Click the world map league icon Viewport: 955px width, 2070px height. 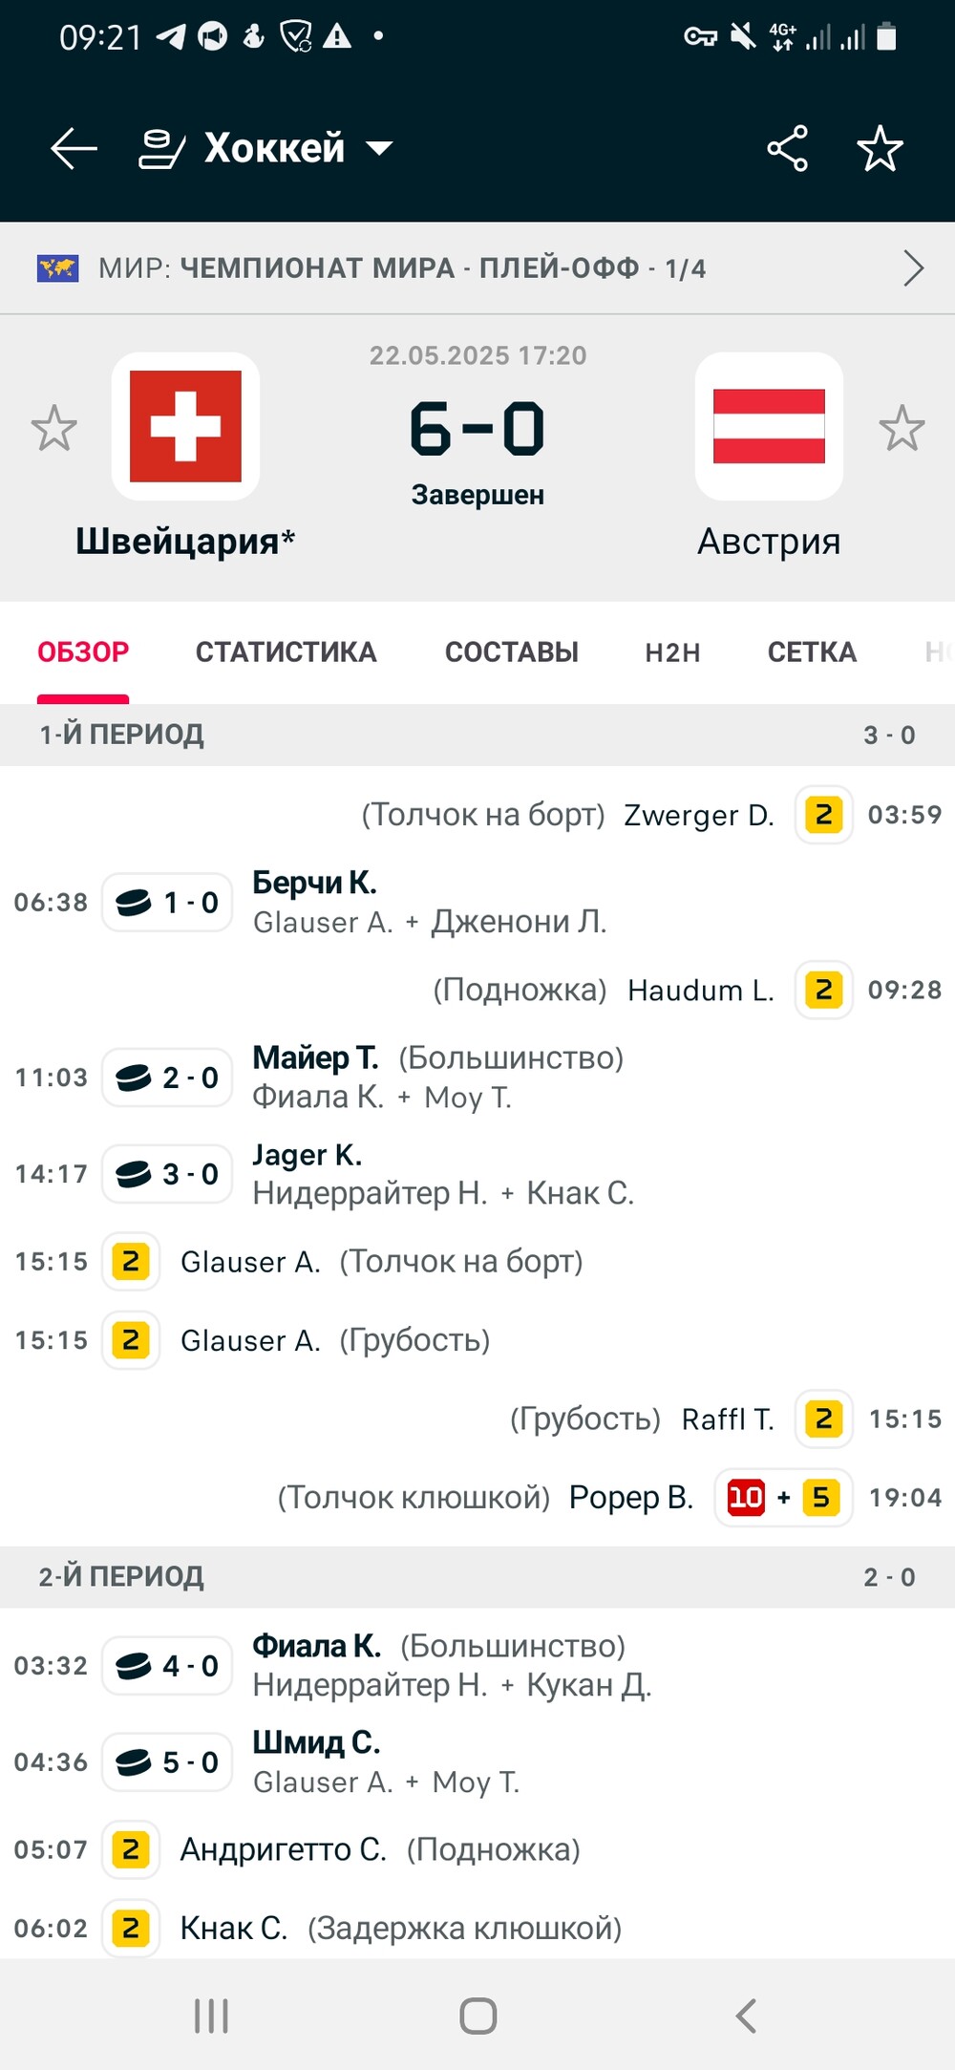tap(57, 268)
